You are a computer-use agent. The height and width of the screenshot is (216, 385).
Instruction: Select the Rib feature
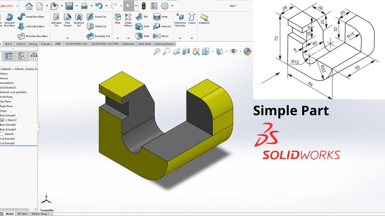(x=141, y=17)
